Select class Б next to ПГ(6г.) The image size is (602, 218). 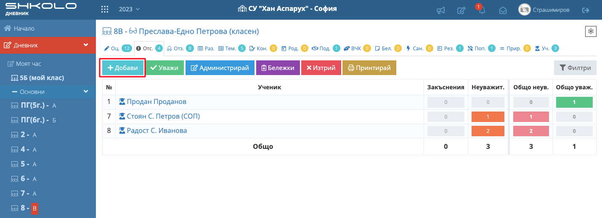(x=54, y=120)
